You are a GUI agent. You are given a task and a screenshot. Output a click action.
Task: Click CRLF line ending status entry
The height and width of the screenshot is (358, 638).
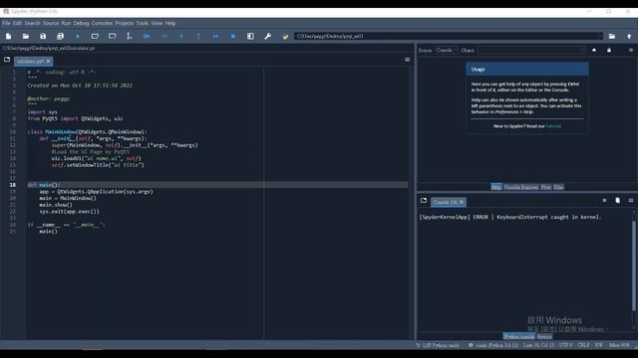583,345
